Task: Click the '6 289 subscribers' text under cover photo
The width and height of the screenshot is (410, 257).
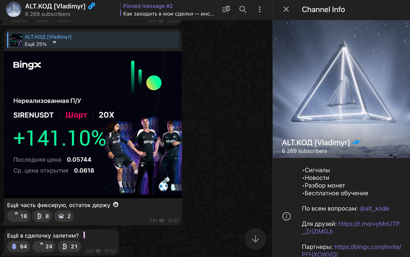Action: 304,151
